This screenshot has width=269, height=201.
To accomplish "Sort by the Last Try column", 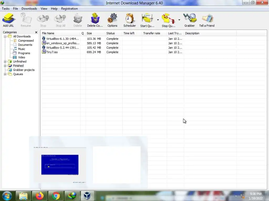I will [175, 33].
